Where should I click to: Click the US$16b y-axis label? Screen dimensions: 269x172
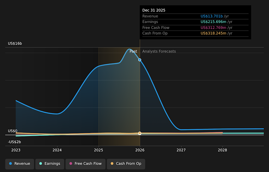(x=15, y=43)
